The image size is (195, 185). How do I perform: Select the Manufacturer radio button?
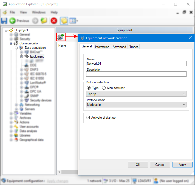point(104,88)
